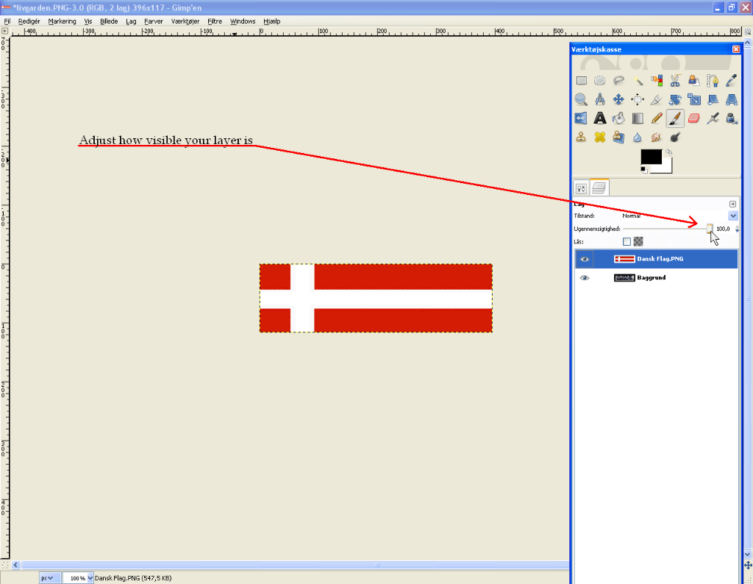
Task: Switch to the layers dock tab
Action: tap(599, 188)
